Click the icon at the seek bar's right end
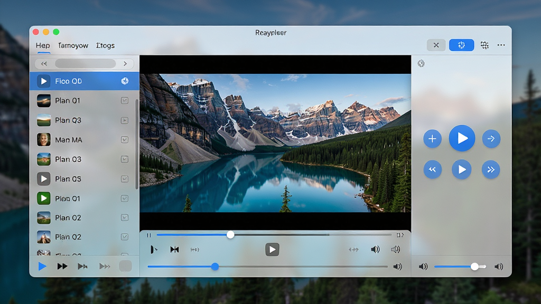The image size is (541, 304). [400, 235]
